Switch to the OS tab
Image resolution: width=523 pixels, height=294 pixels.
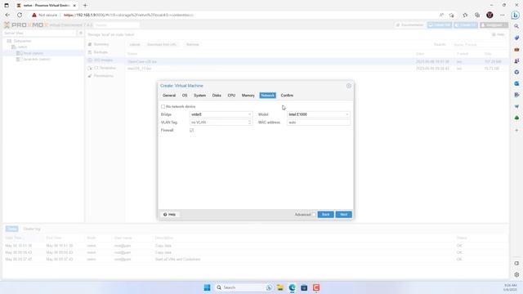(185, 96)
